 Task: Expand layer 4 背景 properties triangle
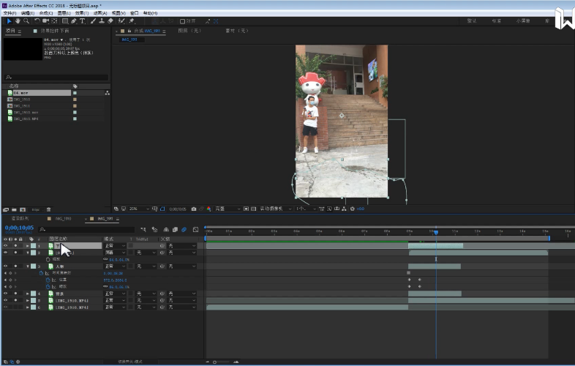click(28, 294)
